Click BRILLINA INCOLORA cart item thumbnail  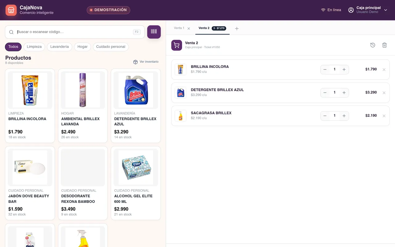181,69
